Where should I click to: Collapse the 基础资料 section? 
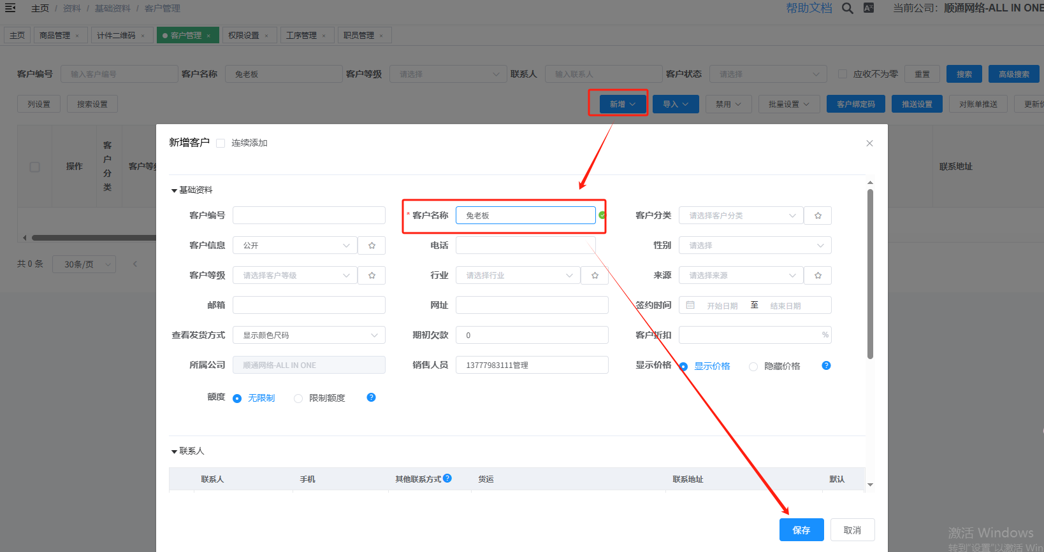[x=174, y=190]
